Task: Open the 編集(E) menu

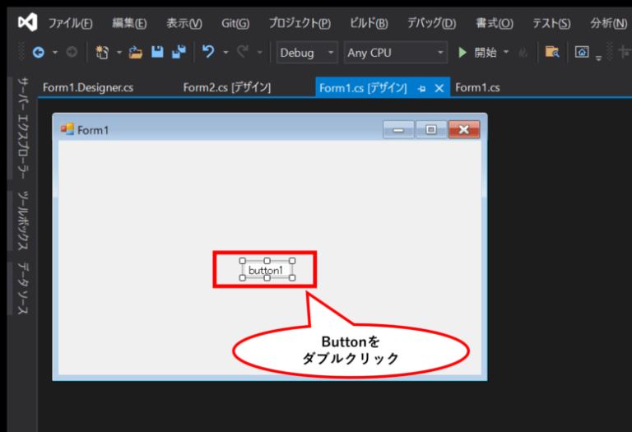Action: point(129,23)
